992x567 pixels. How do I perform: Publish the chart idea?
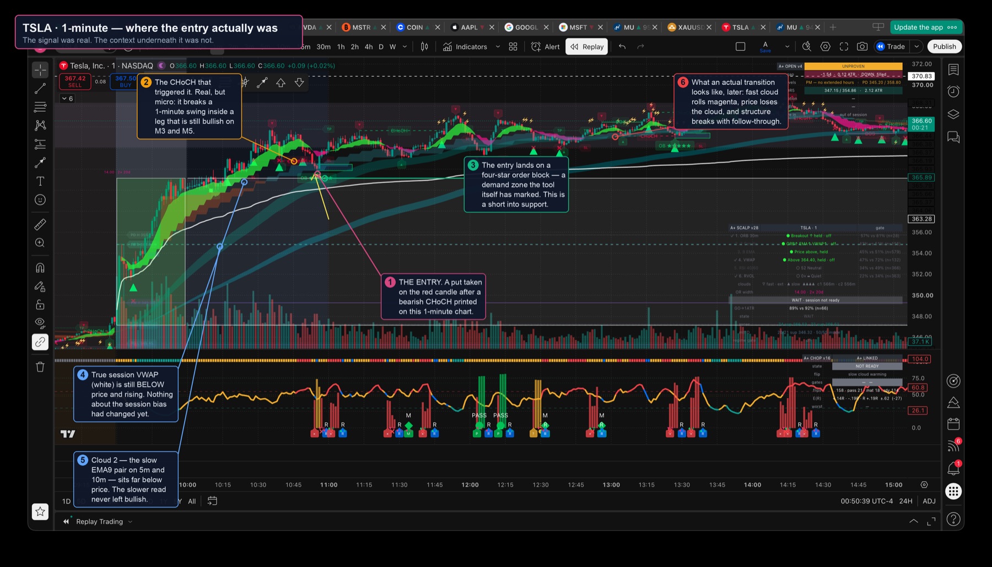tap(945, 47)
